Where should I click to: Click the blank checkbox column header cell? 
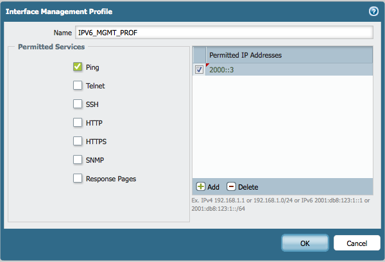[199, 55]
